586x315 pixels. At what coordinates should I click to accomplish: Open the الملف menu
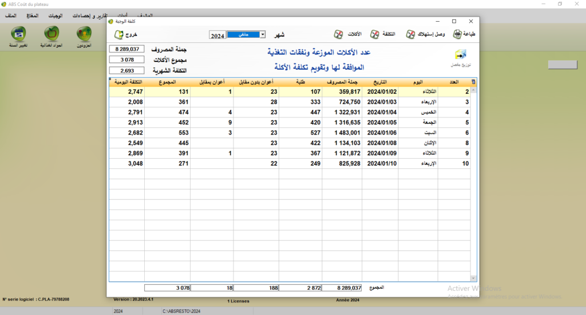pyautogui.click(x=11, y=15)
